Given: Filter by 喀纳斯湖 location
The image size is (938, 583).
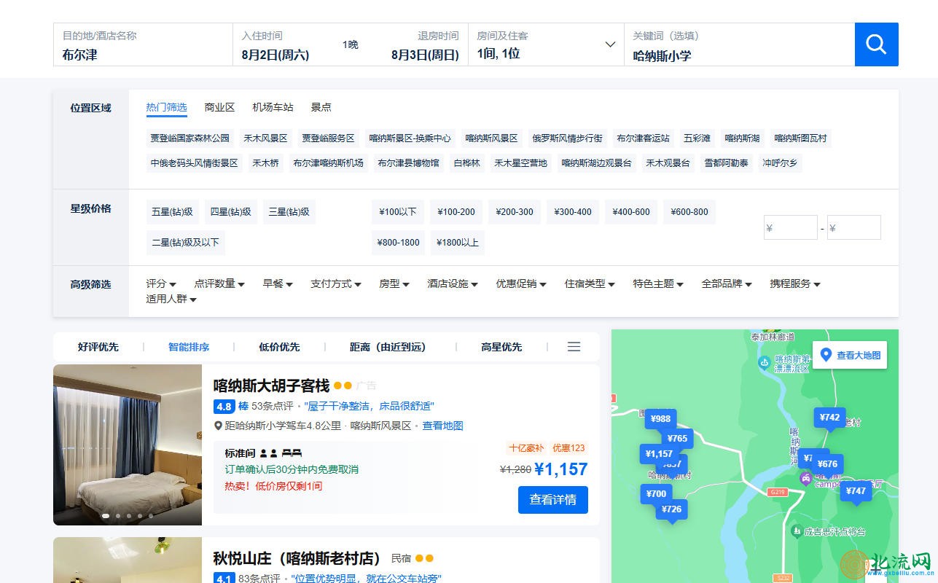Looking at the screenshot, I should click(743, 138).
